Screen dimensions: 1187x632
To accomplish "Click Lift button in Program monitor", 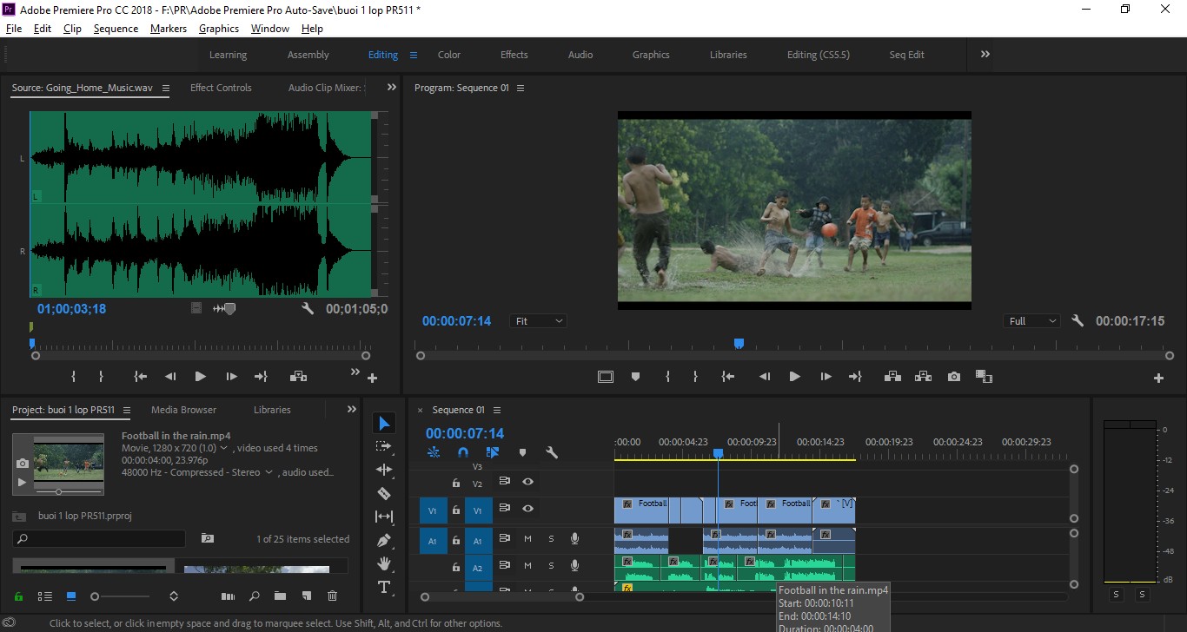I will coord(892,377).
